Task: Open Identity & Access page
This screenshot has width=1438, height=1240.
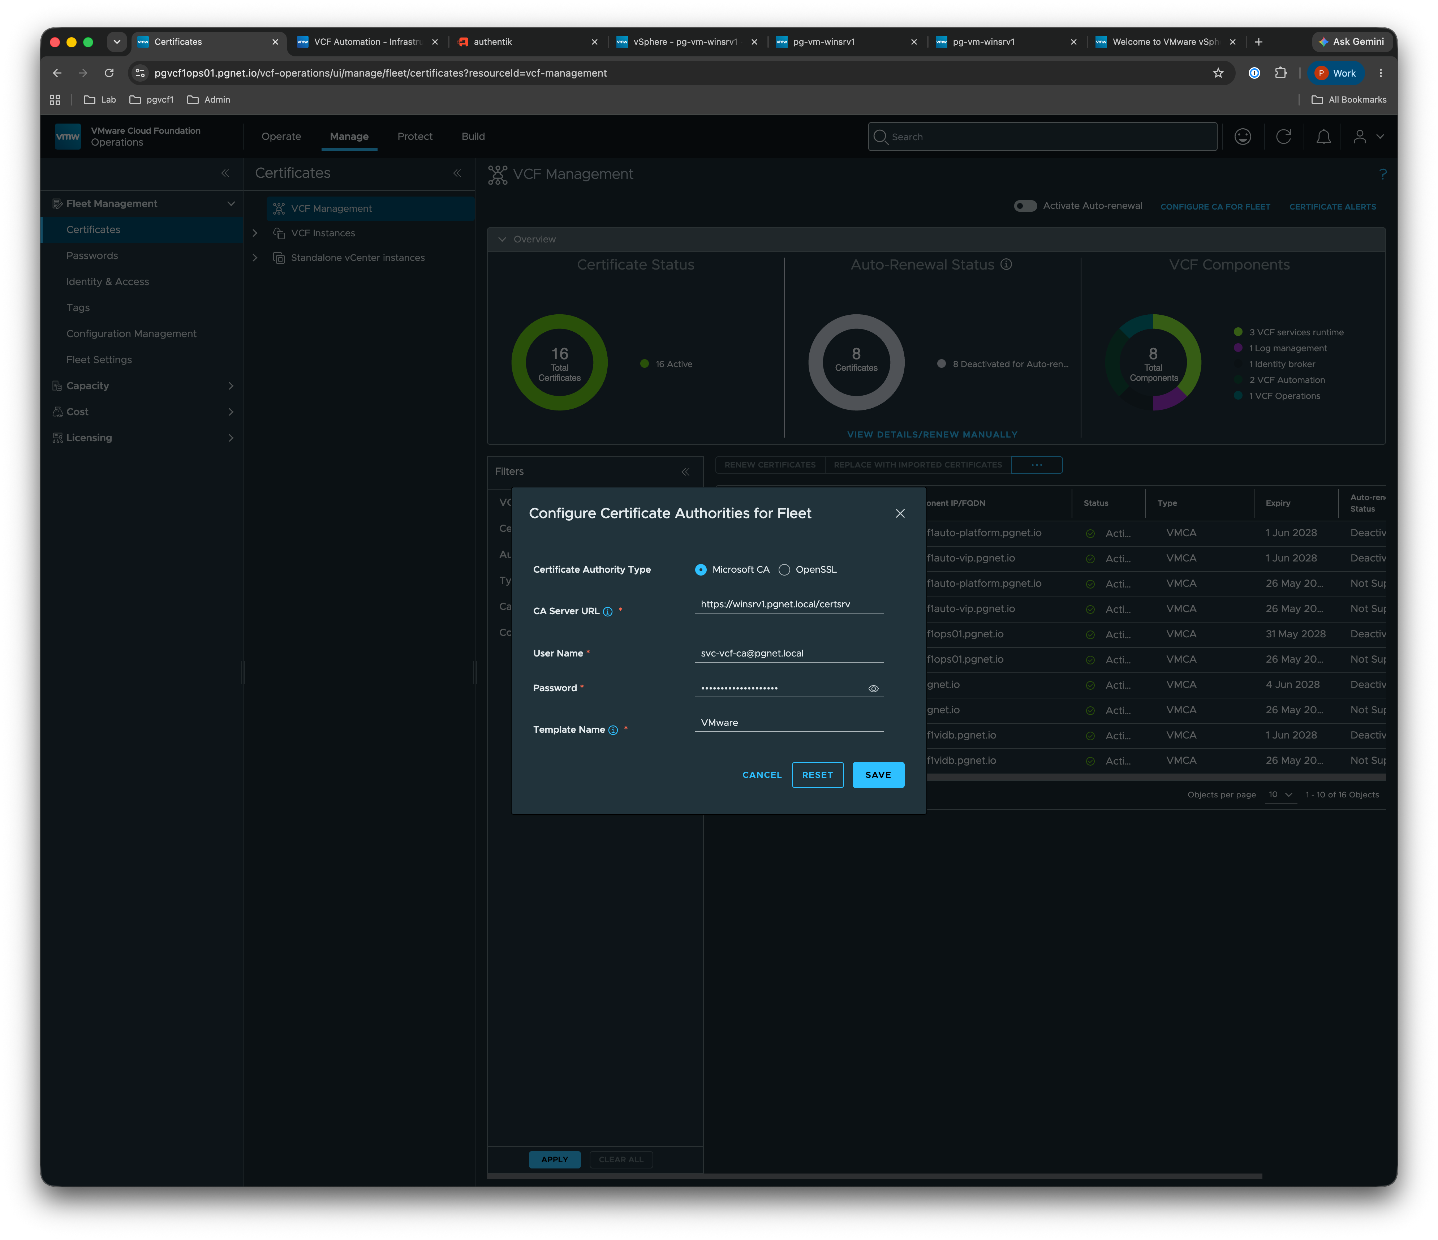Action: 108,282
